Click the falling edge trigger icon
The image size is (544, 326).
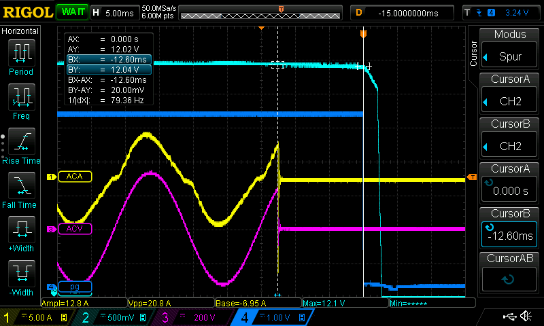pyautogui.click(x=479, y=13)
